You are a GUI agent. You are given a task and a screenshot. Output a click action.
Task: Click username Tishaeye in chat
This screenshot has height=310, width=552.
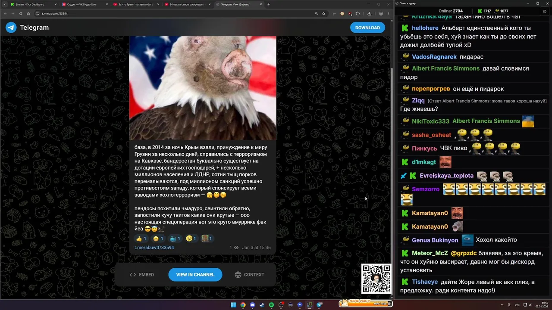(x=425, y=282)
